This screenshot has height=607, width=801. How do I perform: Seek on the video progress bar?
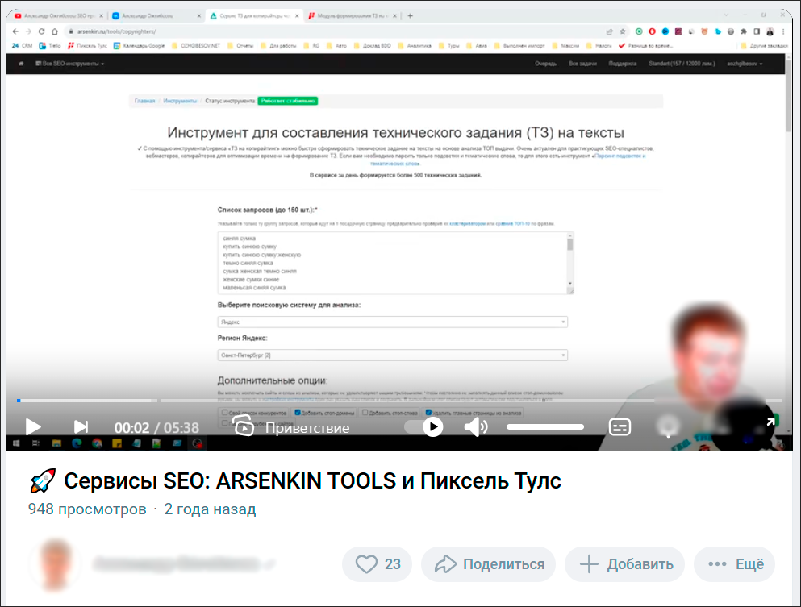pyautogui.click(x=398, y=401)
